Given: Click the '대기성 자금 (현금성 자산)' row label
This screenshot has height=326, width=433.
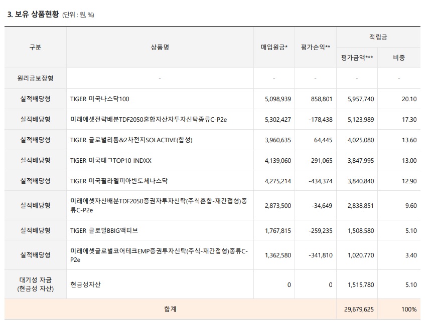Looking at the screenshot, I should point(35,284).
